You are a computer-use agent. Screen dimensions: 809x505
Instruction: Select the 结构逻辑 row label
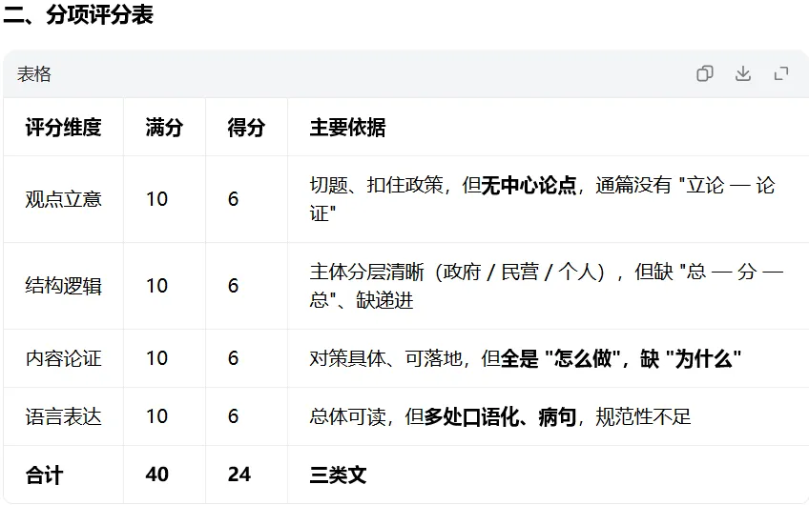click(x=64, y=286)
